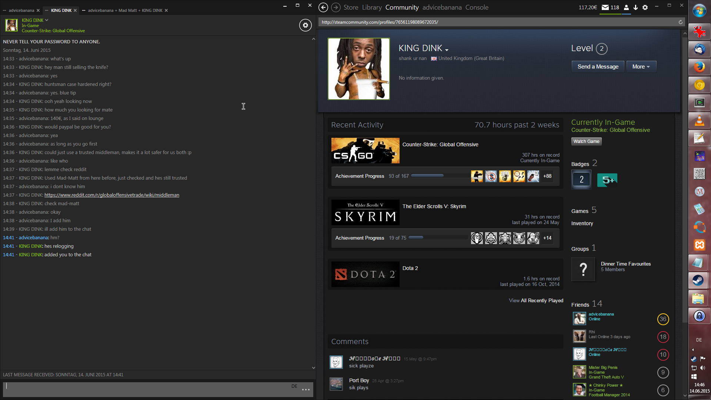Viewport: 711px width, 400px height.
Task: Click the Send a Message button
Action: click(598, 67)
